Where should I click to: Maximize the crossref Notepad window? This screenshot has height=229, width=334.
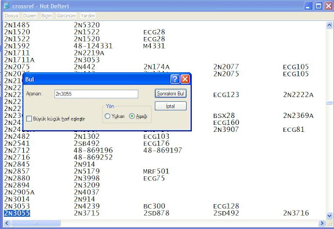[318, 6]
